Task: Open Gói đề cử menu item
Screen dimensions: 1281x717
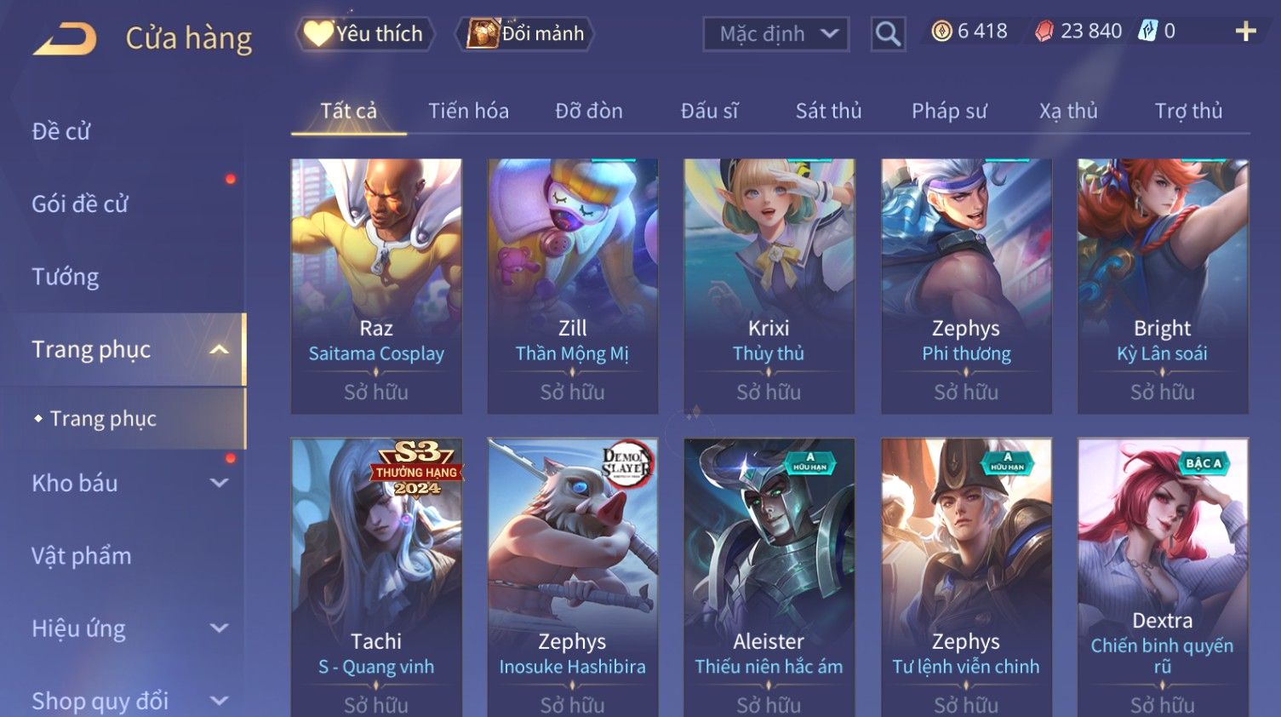Action: [x=80, y=204]
